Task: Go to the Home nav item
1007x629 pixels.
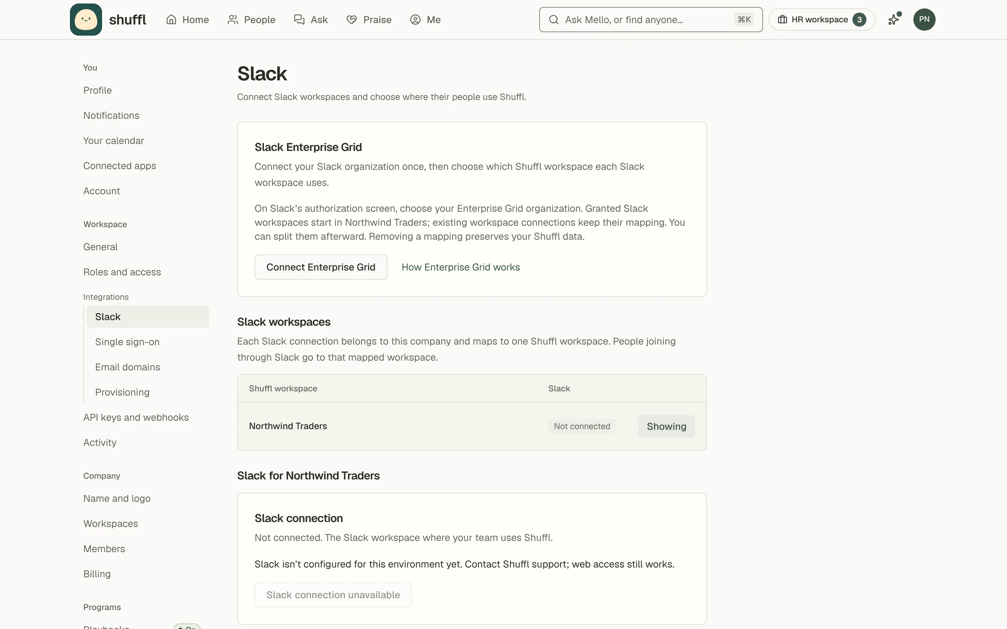Action: (188, 20)
